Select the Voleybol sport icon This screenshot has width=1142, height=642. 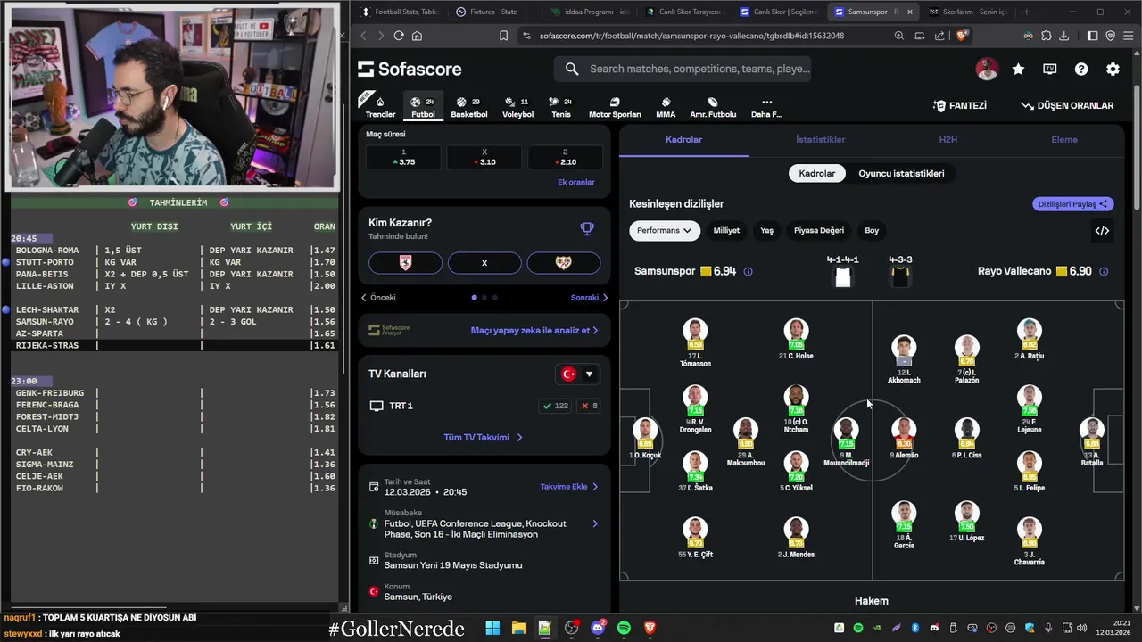[517, 107]
